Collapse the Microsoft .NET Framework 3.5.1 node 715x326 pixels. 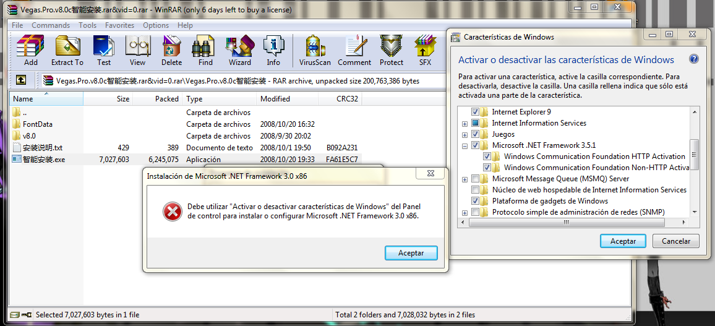click(465, 146)
